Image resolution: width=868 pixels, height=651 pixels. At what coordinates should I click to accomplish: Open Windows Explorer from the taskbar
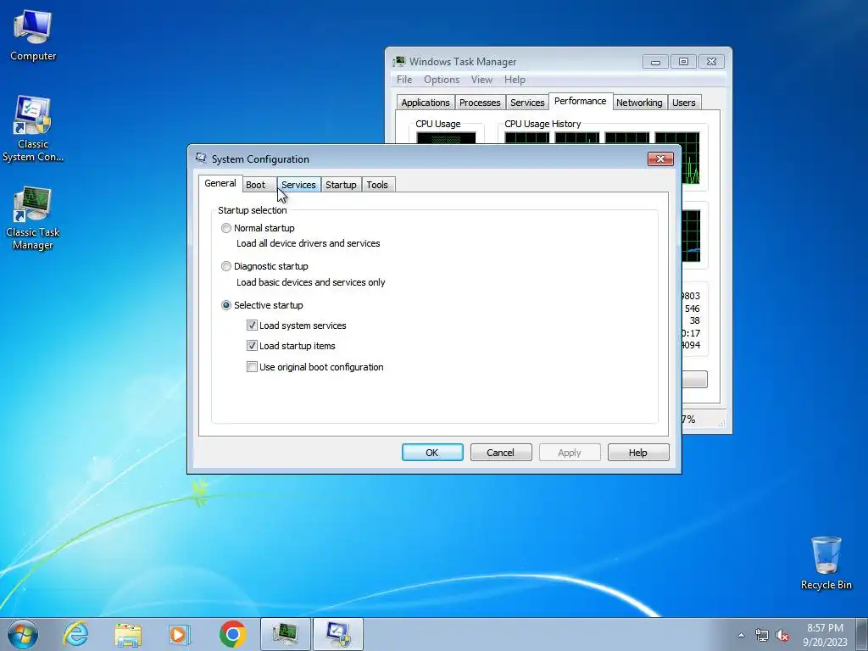coord(128,634)
